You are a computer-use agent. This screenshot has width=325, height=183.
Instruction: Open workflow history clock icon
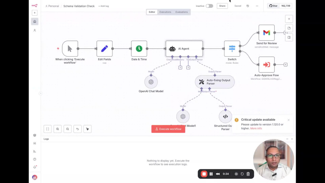point(248,6)
